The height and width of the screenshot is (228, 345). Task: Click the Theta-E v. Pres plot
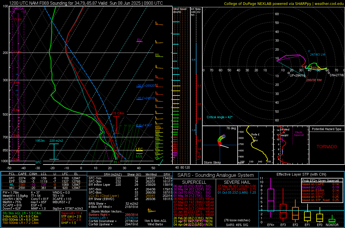256,145
